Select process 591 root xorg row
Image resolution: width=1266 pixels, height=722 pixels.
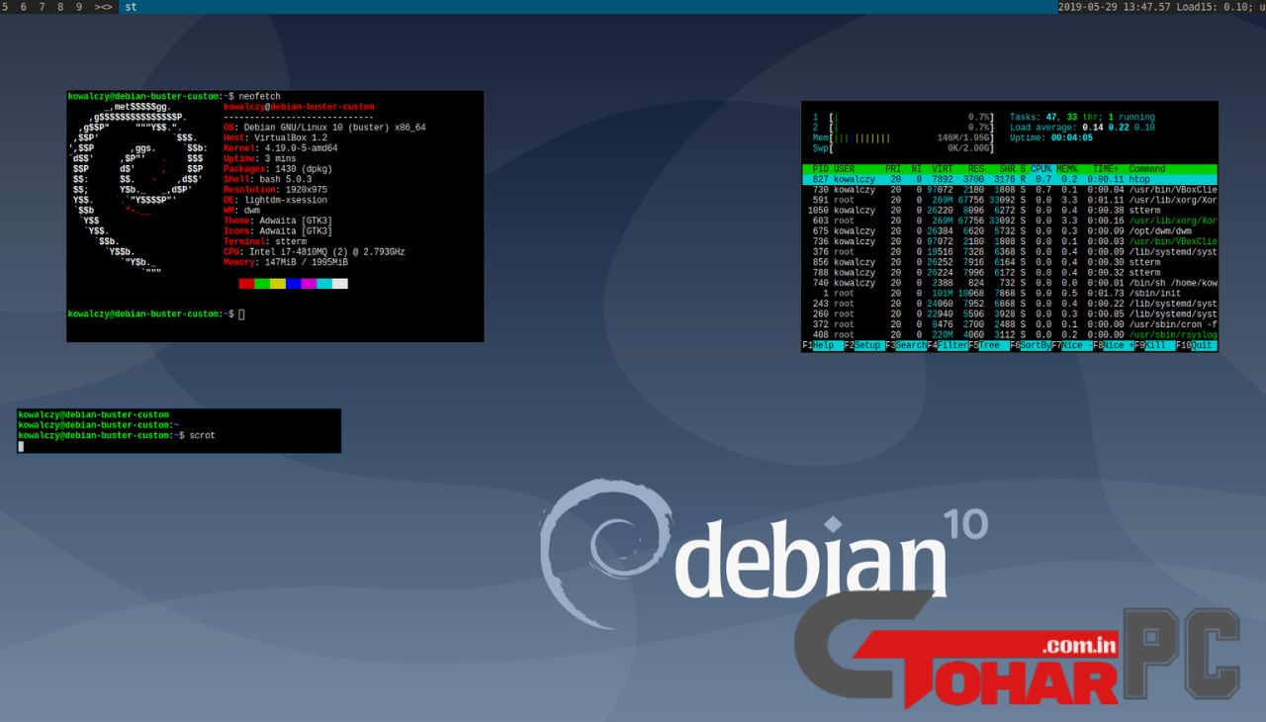(x=1010, y=200)
